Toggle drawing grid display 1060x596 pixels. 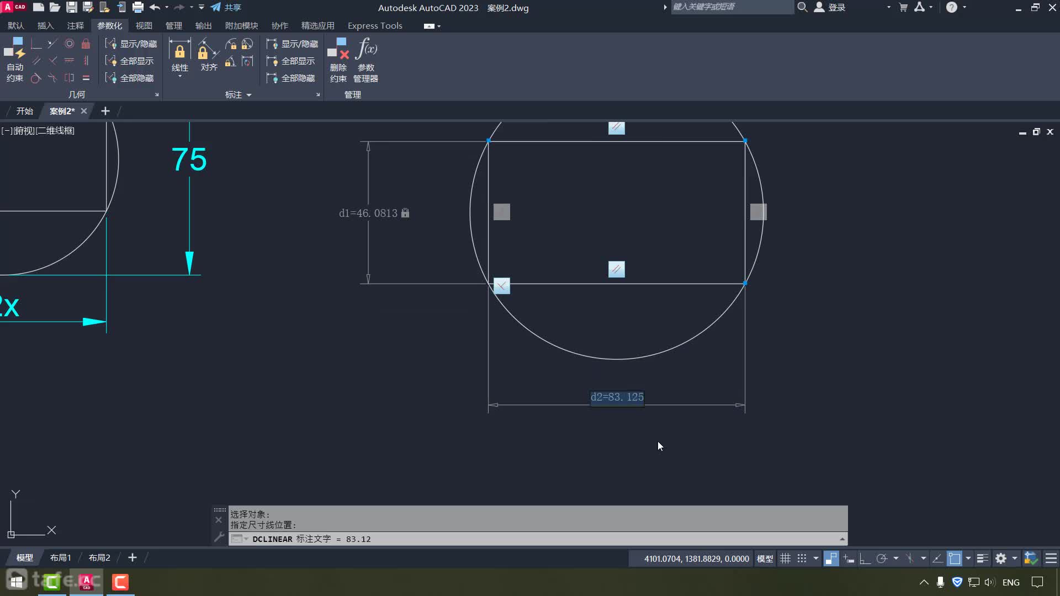(x=785, y=558)
